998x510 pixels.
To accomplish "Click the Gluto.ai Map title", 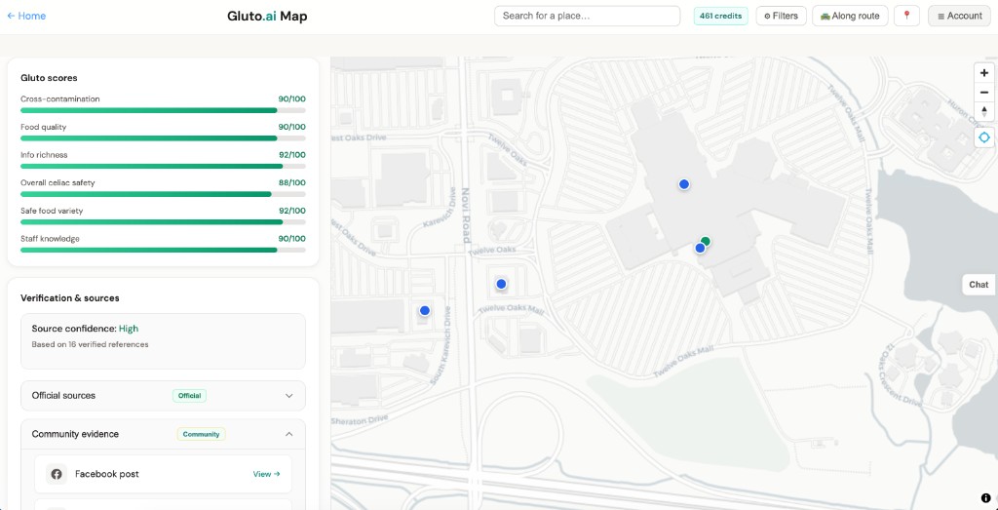I will coord(267,16).
